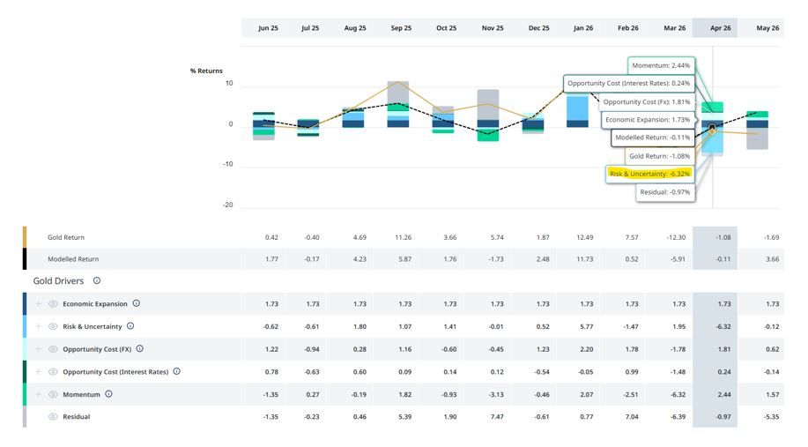Click Modelled Return -0.11% tooltip label

652,138
